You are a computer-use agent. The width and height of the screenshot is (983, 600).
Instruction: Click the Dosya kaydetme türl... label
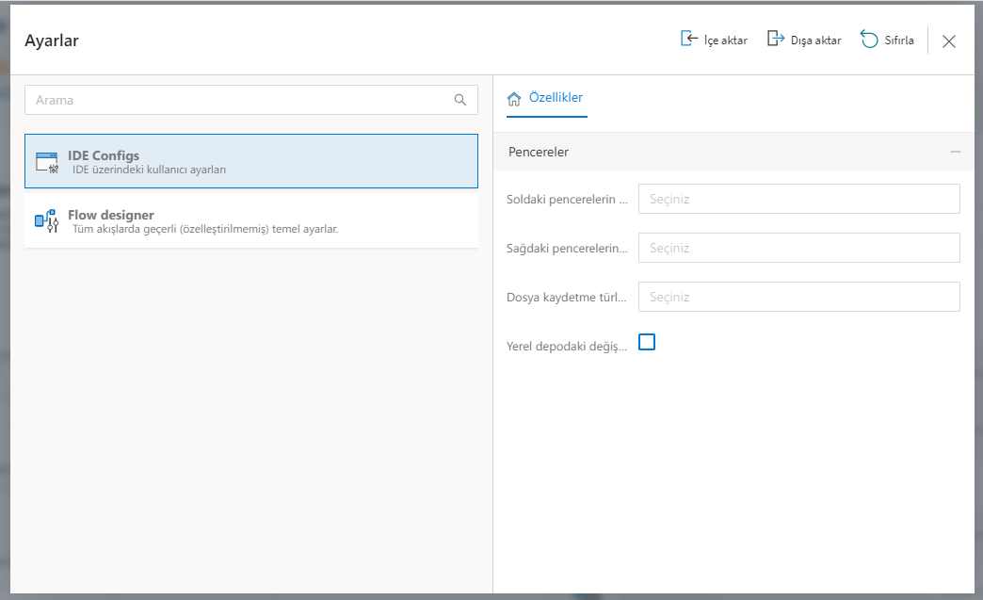(x=566, y=297)
